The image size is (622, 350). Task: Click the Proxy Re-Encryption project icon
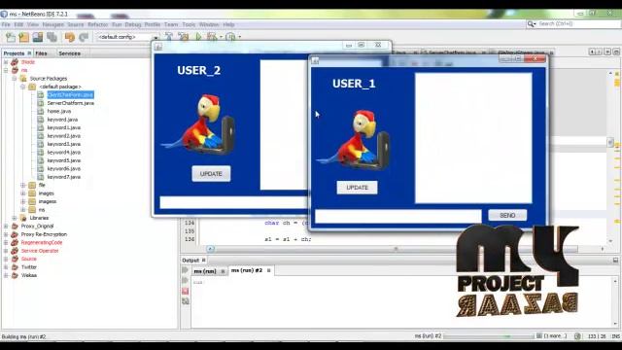(x=15, y=234)
